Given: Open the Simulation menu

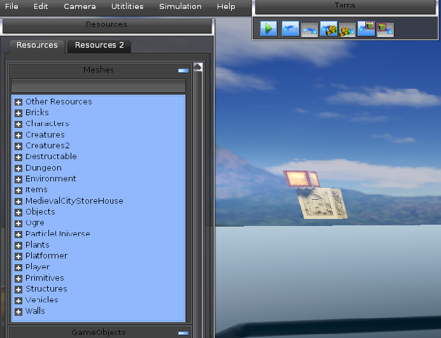Looking at the screenshot, I should tap(180, 6).
